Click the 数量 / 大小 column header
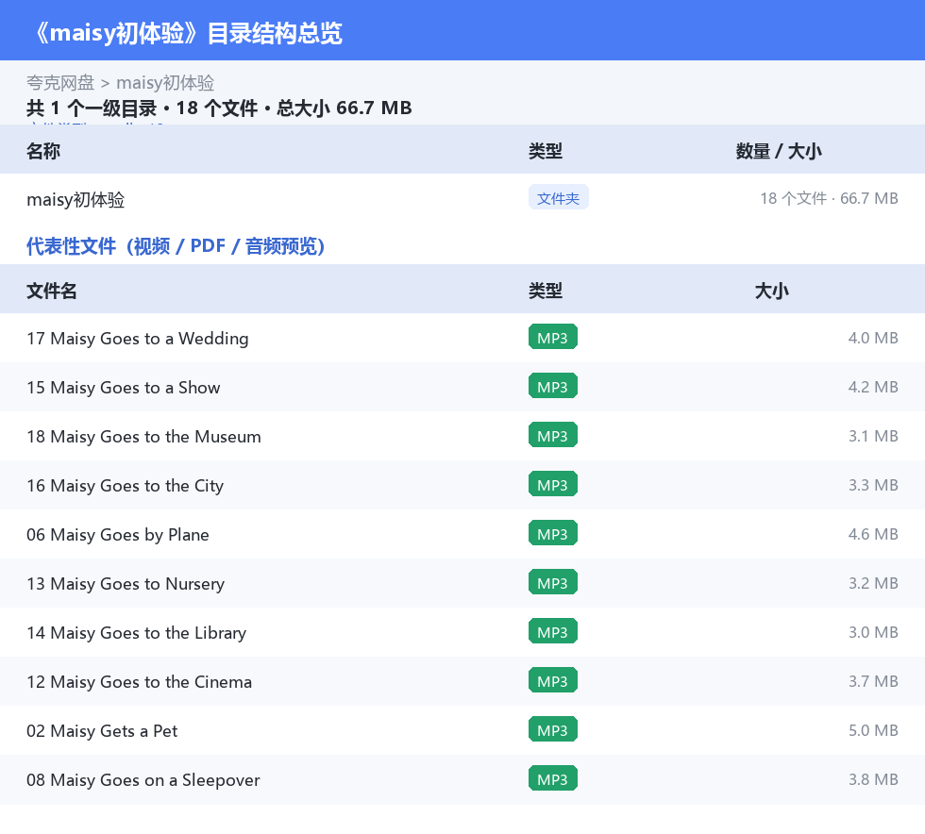The width and height of the screenshot is (925, 834). 778,151
